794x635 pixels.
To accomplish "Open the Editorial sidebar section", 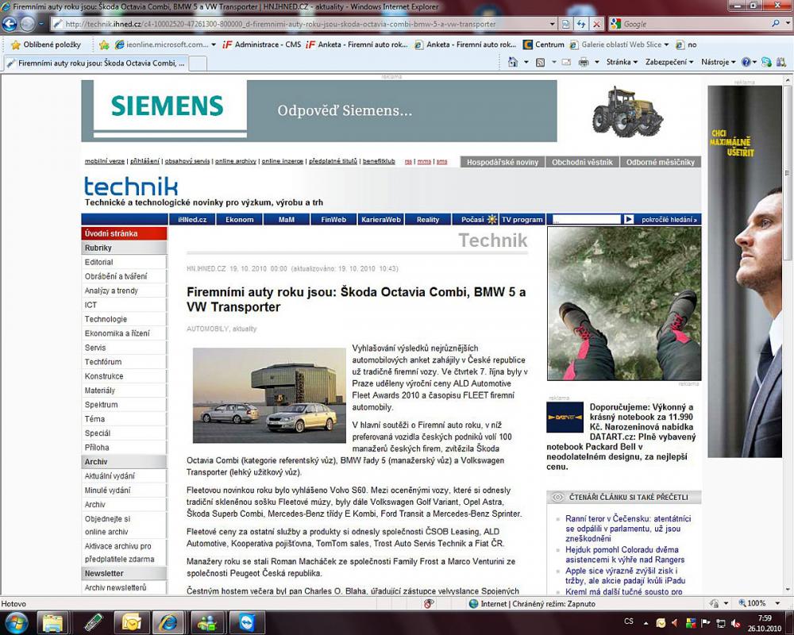I will click(98, 262).
